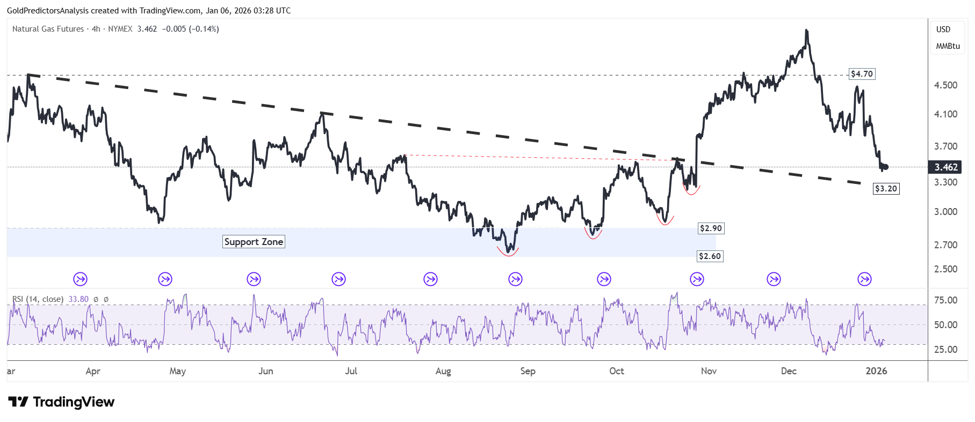The width and height of the screenshot is (975, 422).
Task: Click the RSI 25.00 axis label
Action: tap(945, 350)
